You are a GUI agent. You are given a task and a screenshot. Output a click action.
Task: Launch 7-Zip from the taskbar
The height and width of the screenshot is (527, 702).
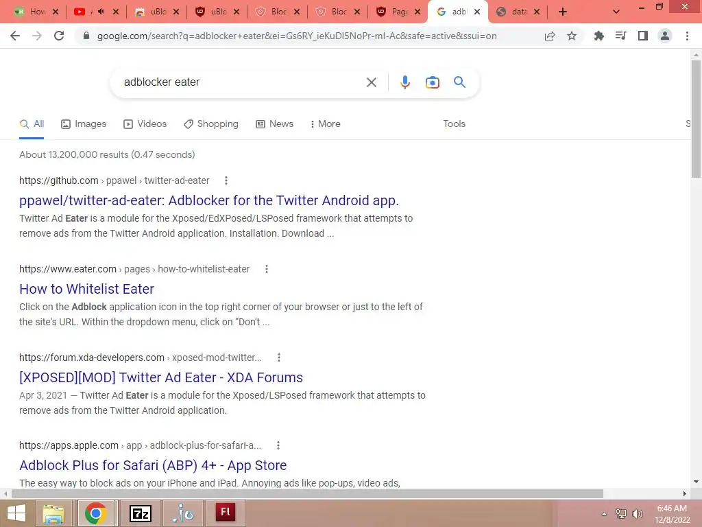[x=141, y=513]
